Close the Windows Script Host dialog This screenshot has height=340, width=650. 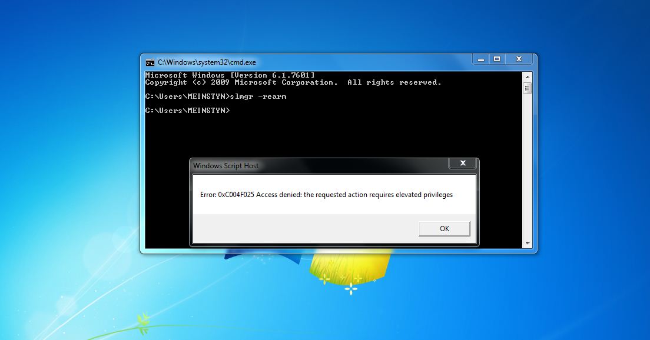[x=463, y=163]
